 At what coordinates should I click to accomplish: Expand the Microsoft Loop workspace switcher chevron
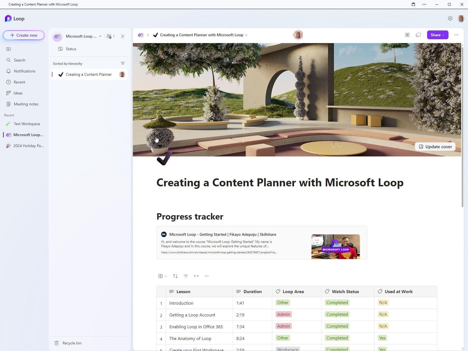click(100, 36)
